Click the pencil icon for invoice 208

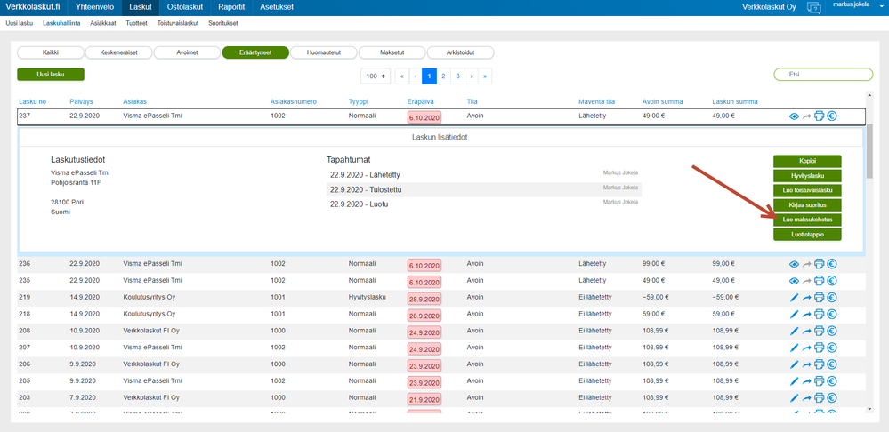pos(794,332)
